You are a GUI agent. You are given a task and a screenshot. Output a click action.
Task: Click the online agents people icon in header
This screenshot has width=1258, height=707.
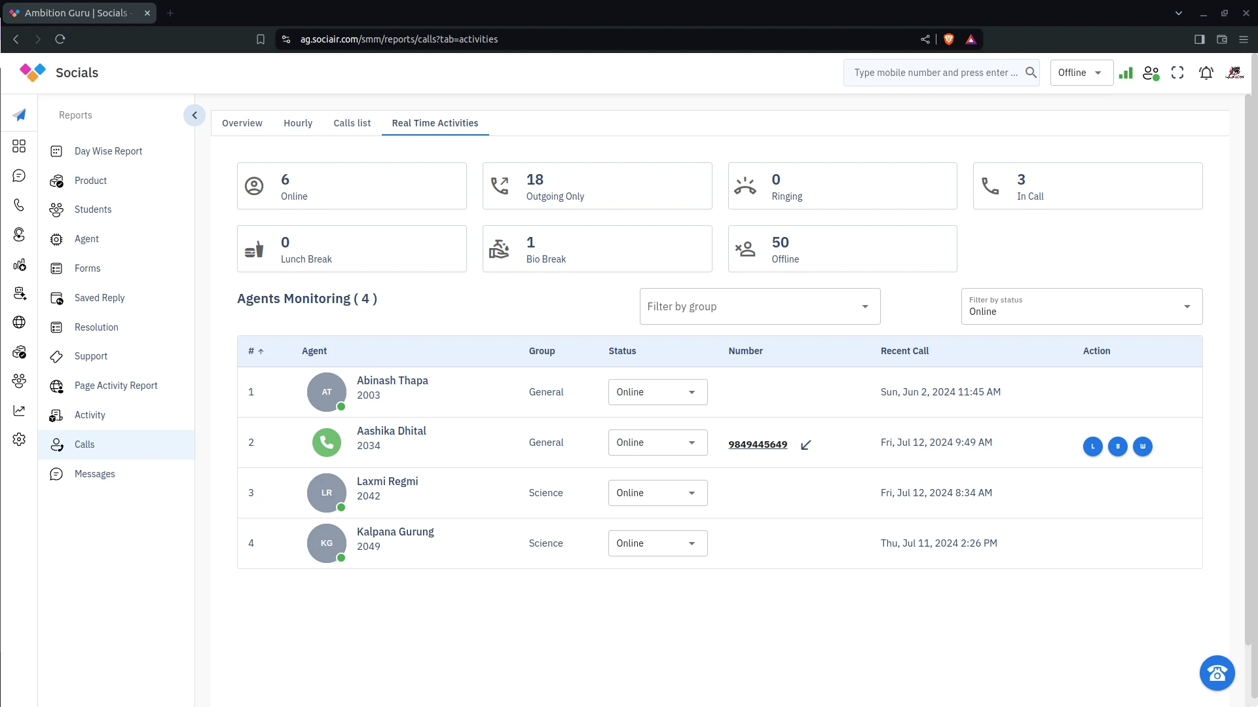click(x=1151, y=73)
